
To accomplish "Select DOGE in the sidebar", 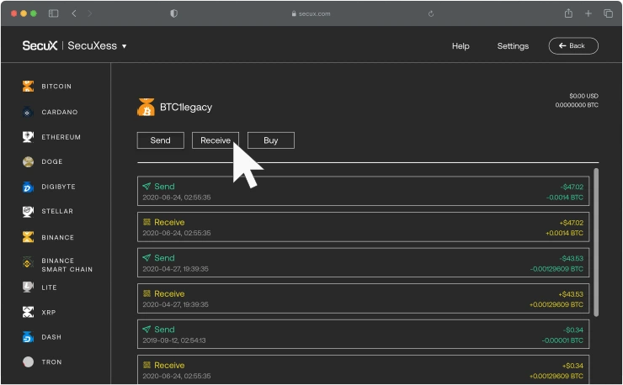I will click(52, 162).
